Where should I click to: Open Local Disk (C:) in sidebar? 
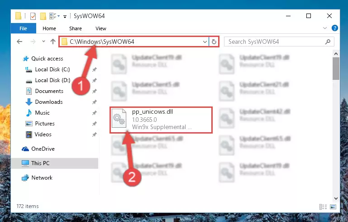click(x=52, y=69)
